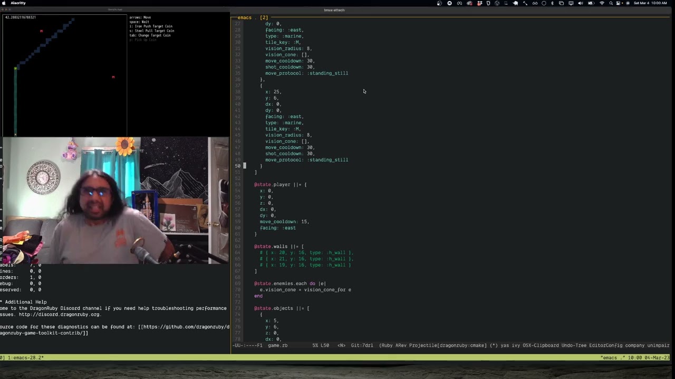Click the 'L50' line indicator in modeline
The width and height of the screenshot is (675, 379).
point(325,345)
